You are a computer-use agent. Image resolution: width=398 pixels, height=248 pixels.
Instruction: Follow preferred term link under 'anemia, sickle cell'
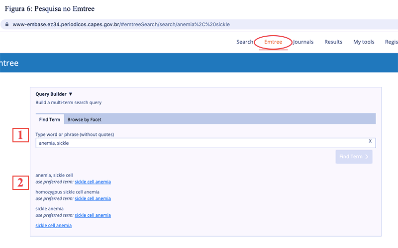(x=93, y=182)
